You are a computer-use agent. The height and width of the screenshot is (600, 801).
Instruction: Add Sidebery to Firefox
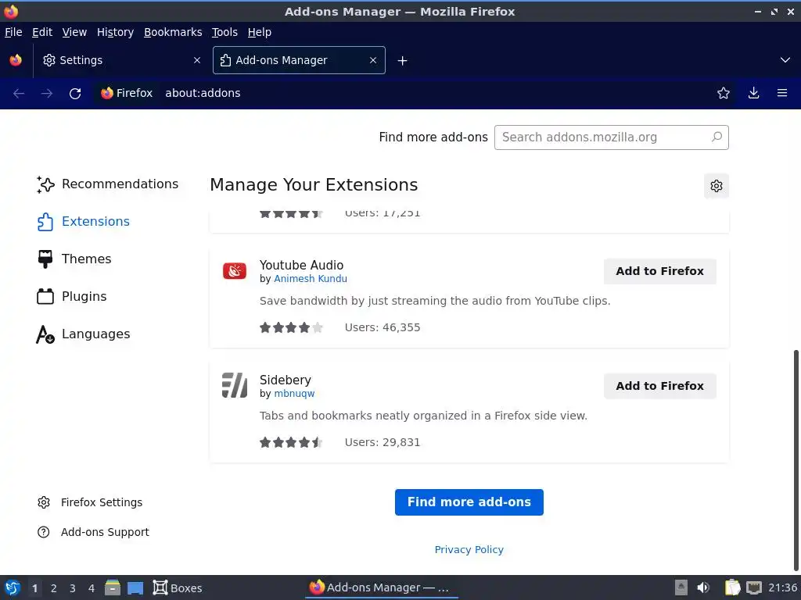click(659, 386)
